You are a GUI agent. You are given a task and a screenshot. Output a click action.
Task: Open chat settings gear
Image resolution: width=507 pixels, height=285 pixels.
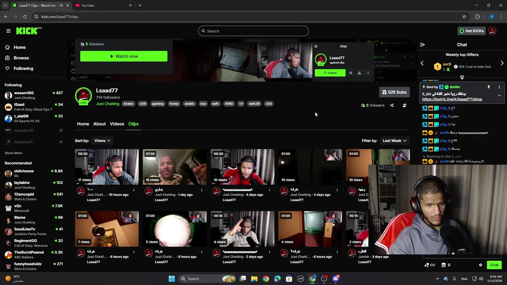tap(480, 265)
